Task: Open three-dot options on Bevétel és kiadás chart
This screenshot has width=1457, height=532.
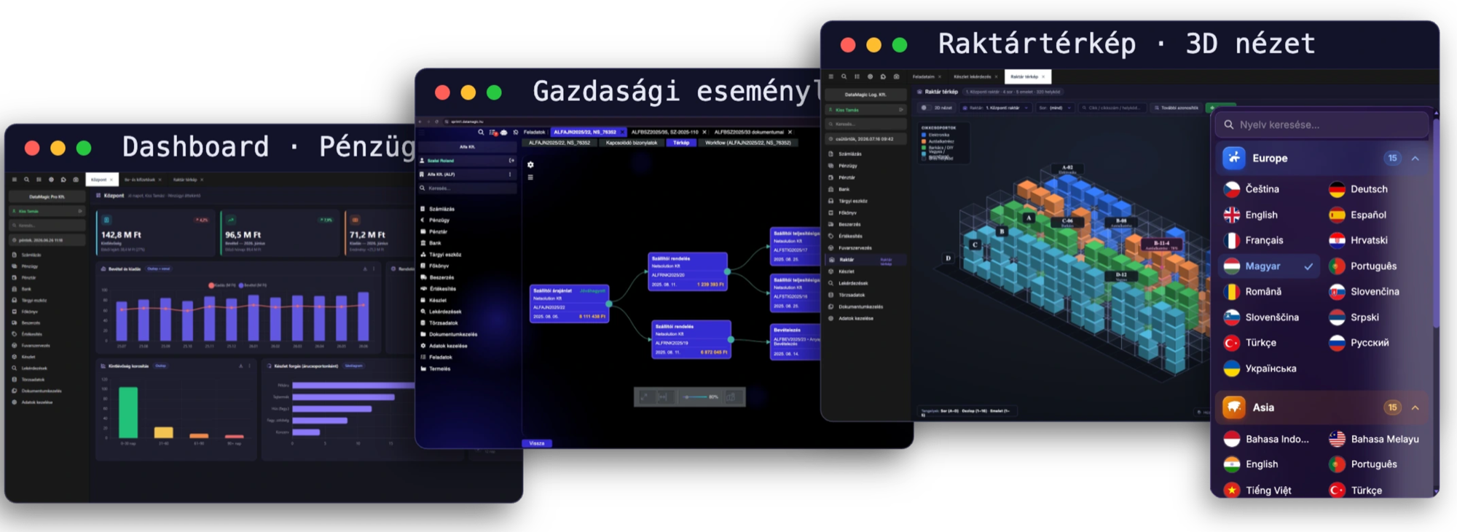Action: [x=374, y=269]
